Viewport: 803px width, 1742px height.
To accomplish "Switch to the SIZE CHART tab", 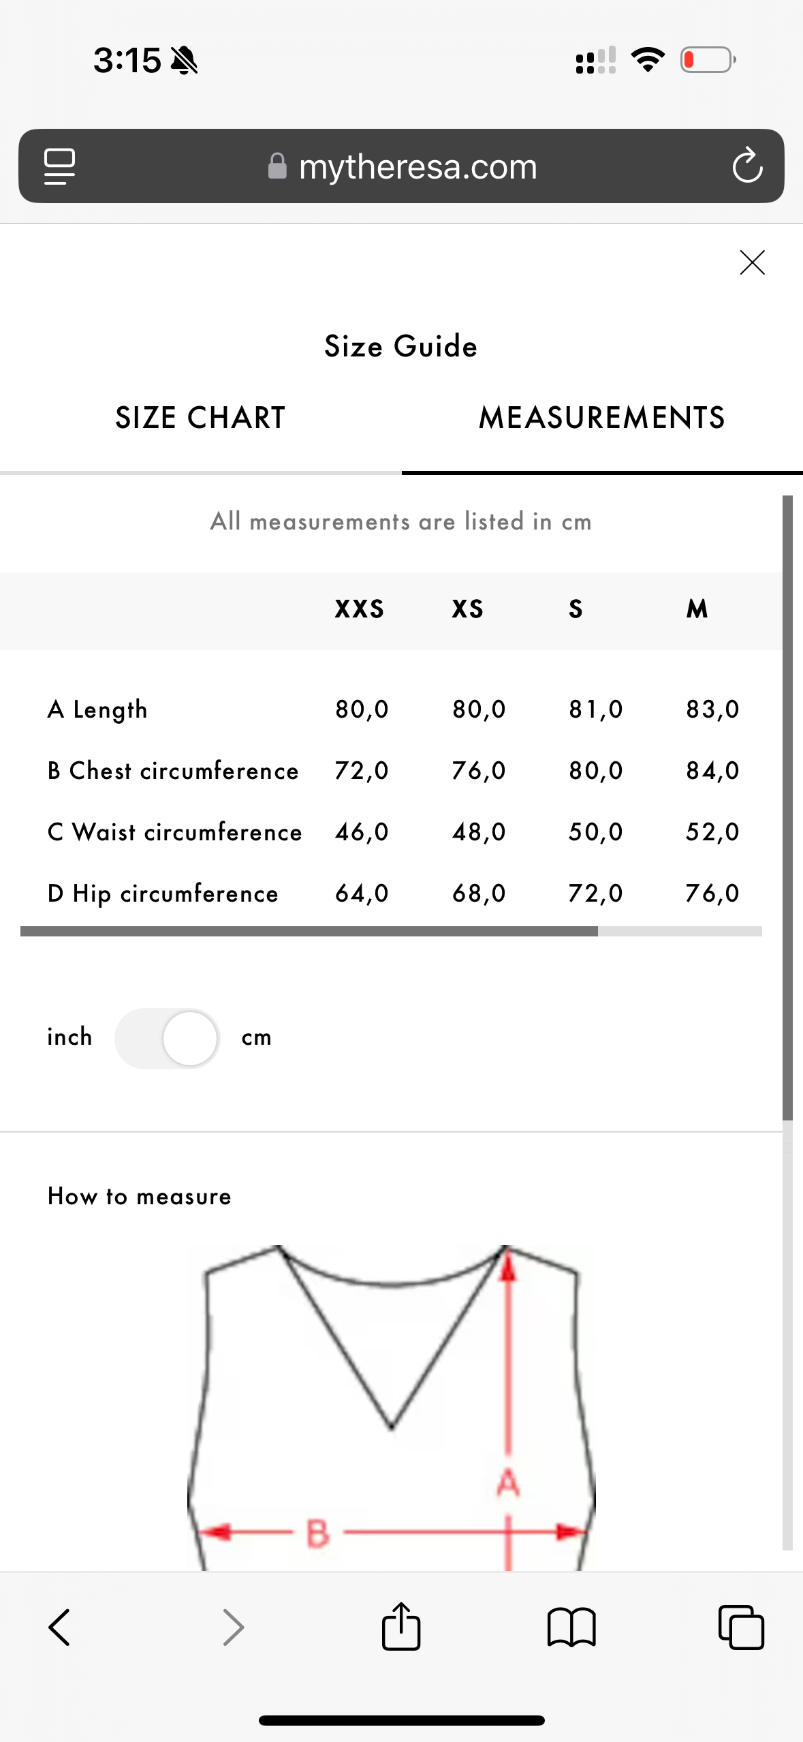I will tap(200, 418).
